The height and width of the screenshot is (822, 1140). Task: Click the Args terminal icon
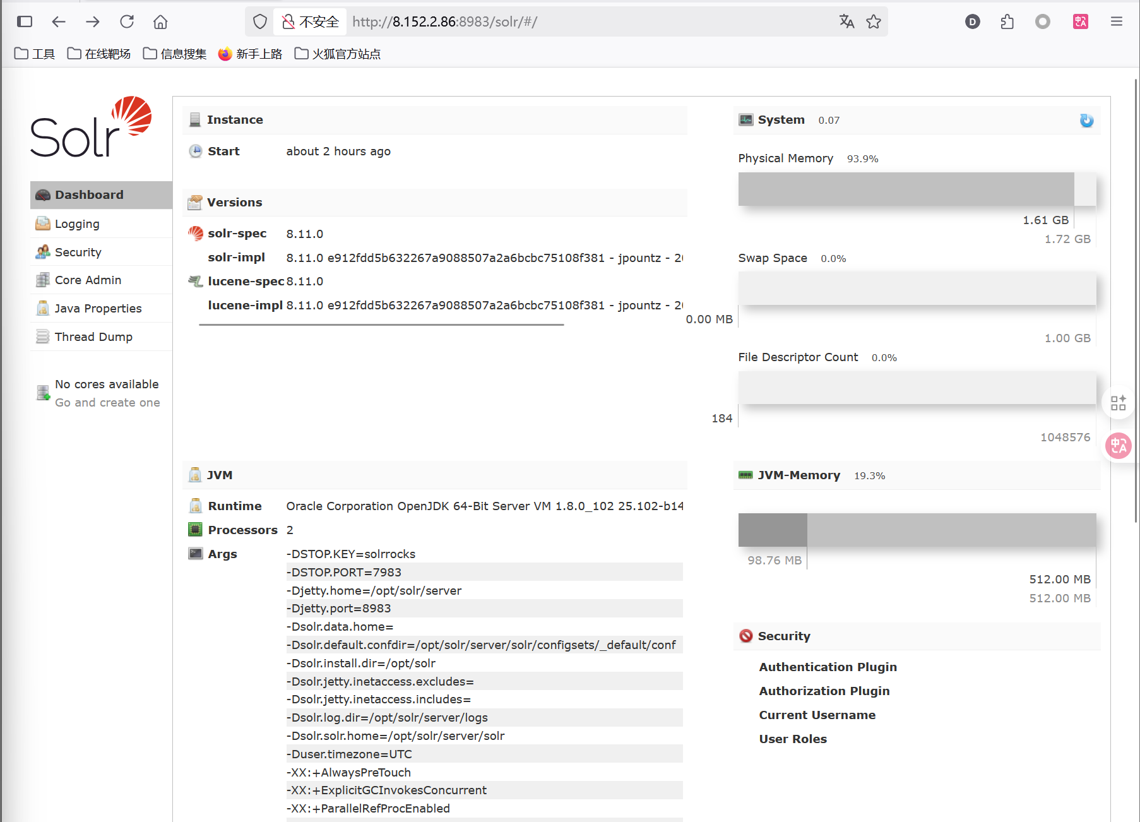tap(196, 554)
